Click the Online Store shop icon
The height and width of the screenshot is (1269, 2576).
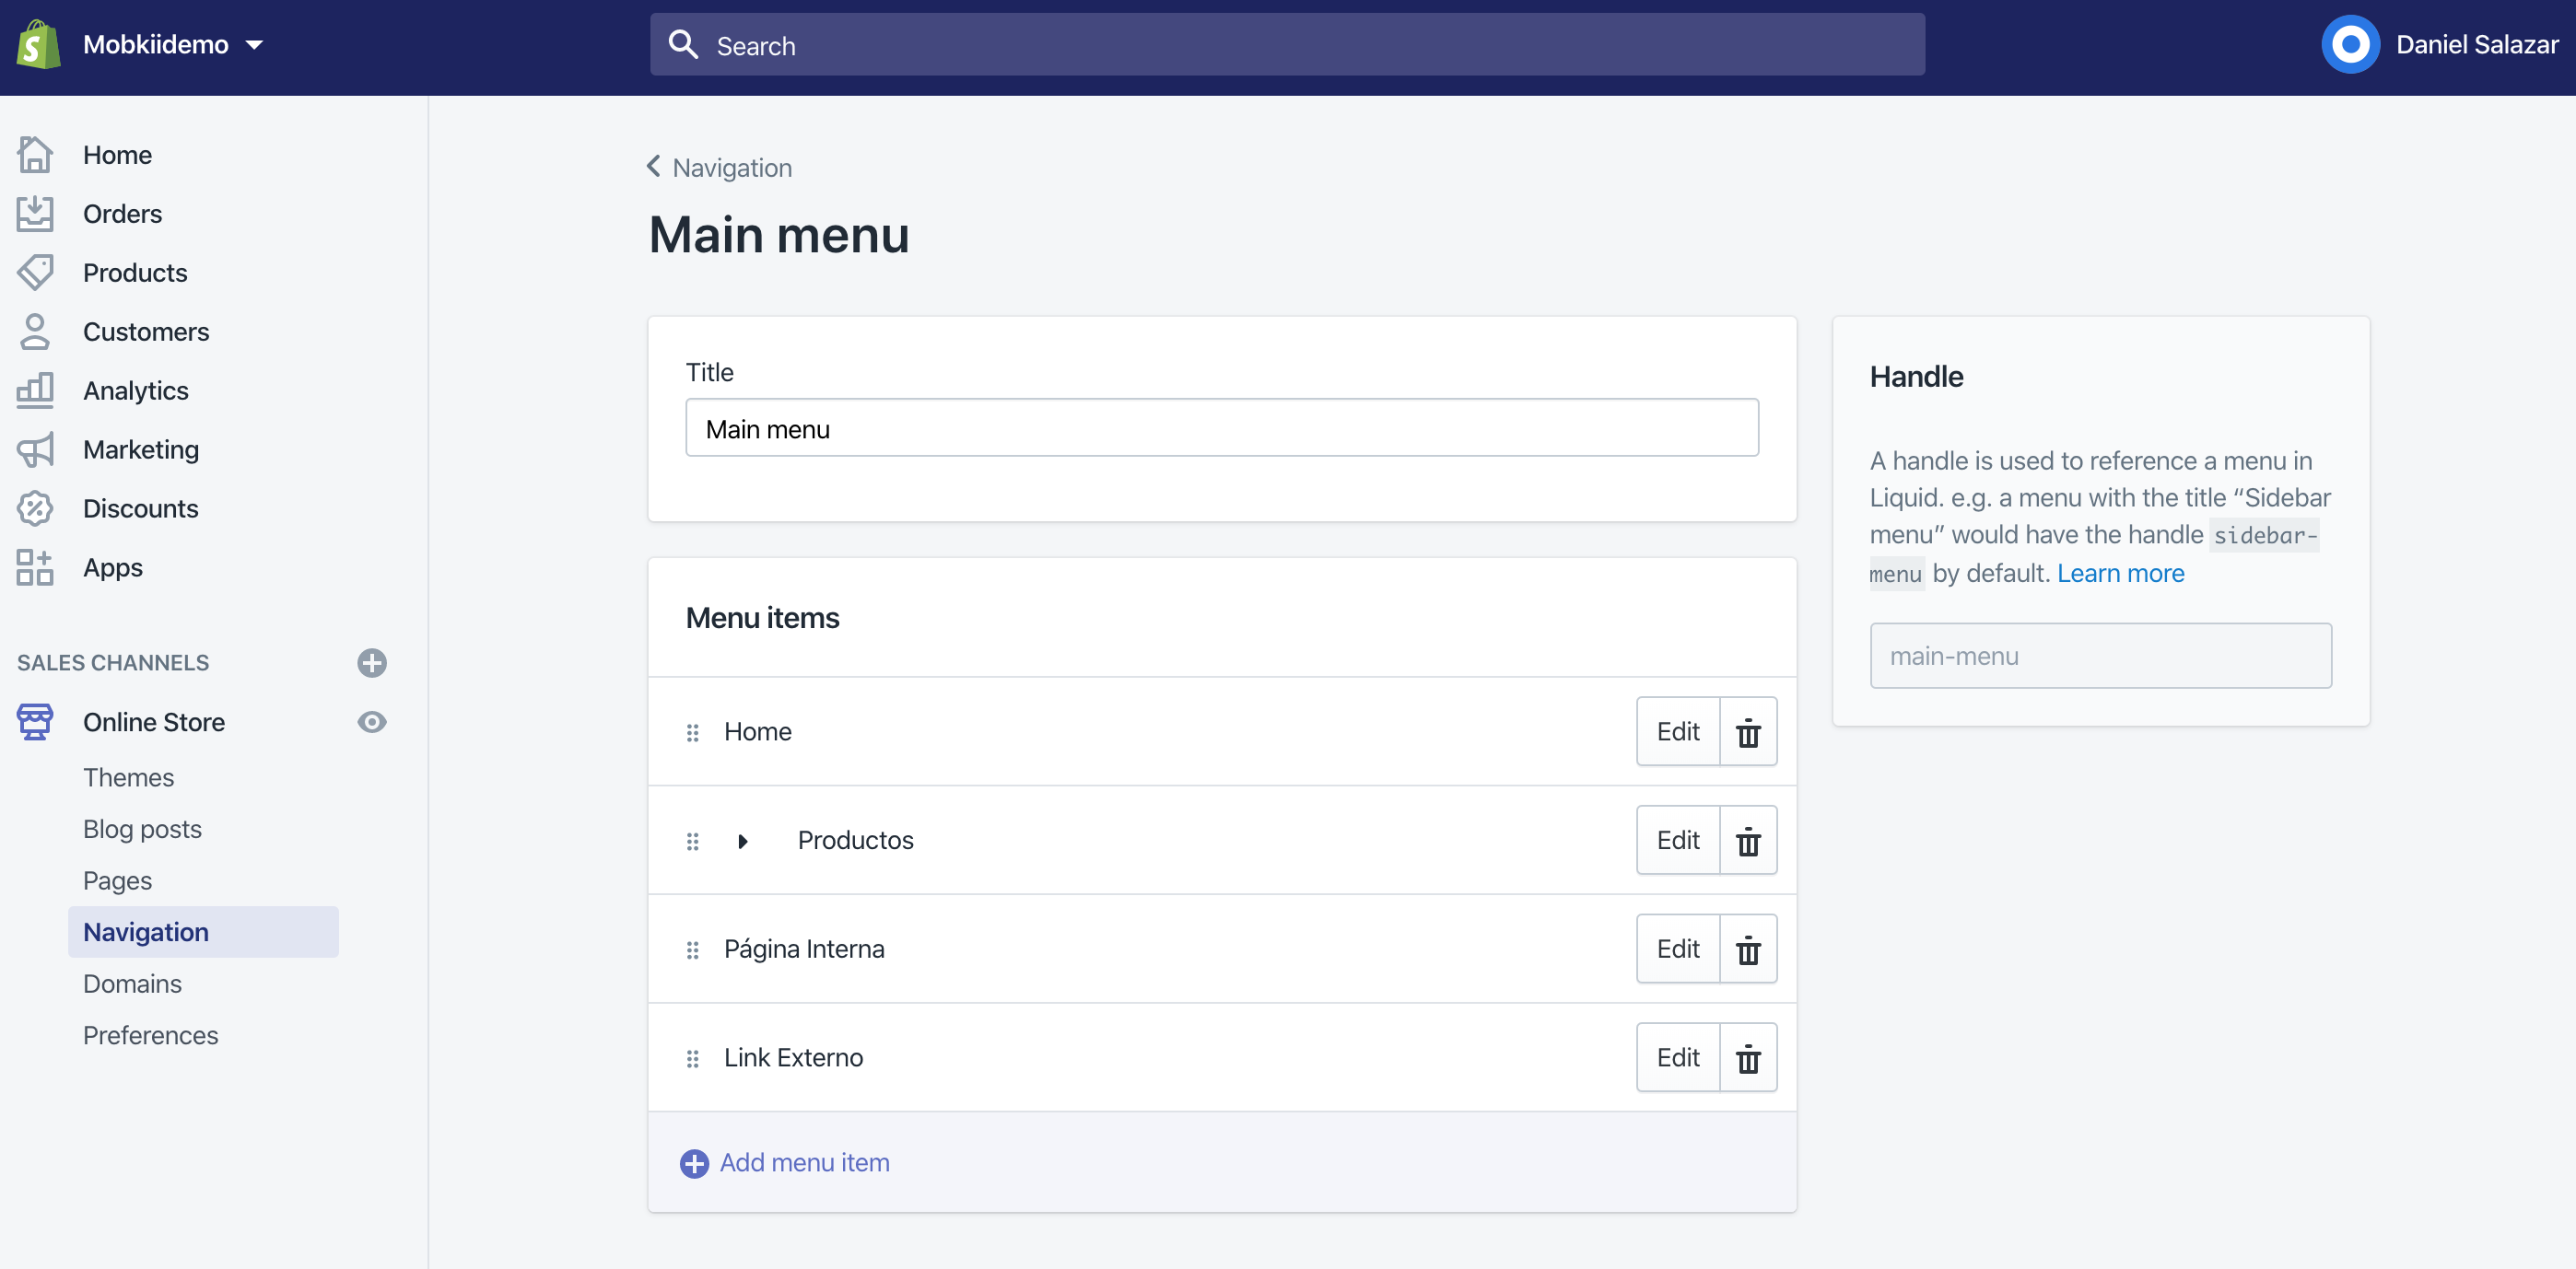[35, 721]
